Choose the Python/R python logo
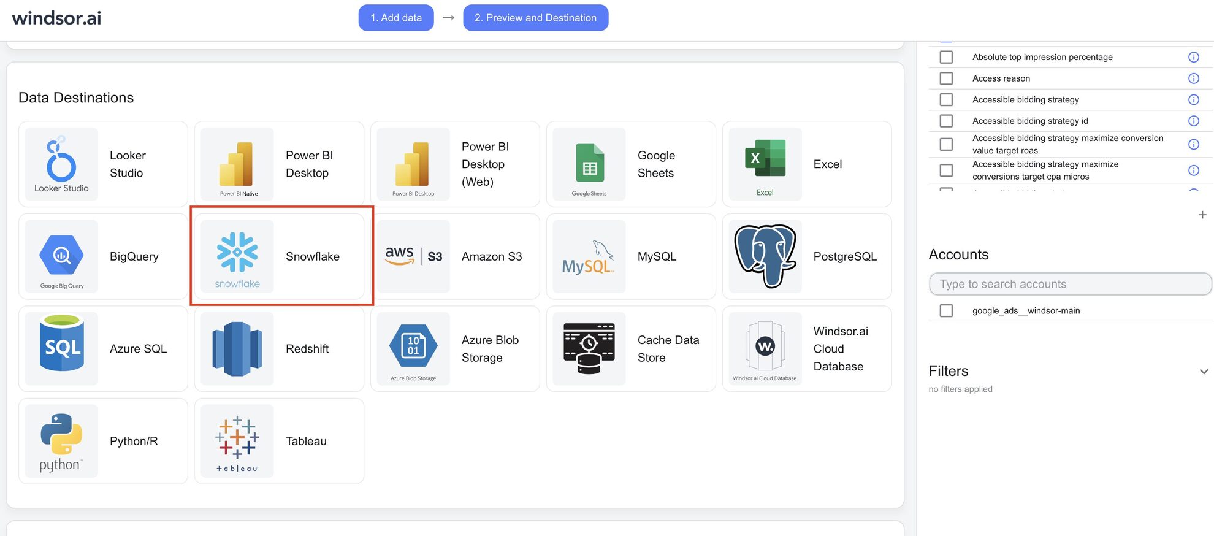The width and height of the screenshot is (1214, 536). click(x=61, y=441)
